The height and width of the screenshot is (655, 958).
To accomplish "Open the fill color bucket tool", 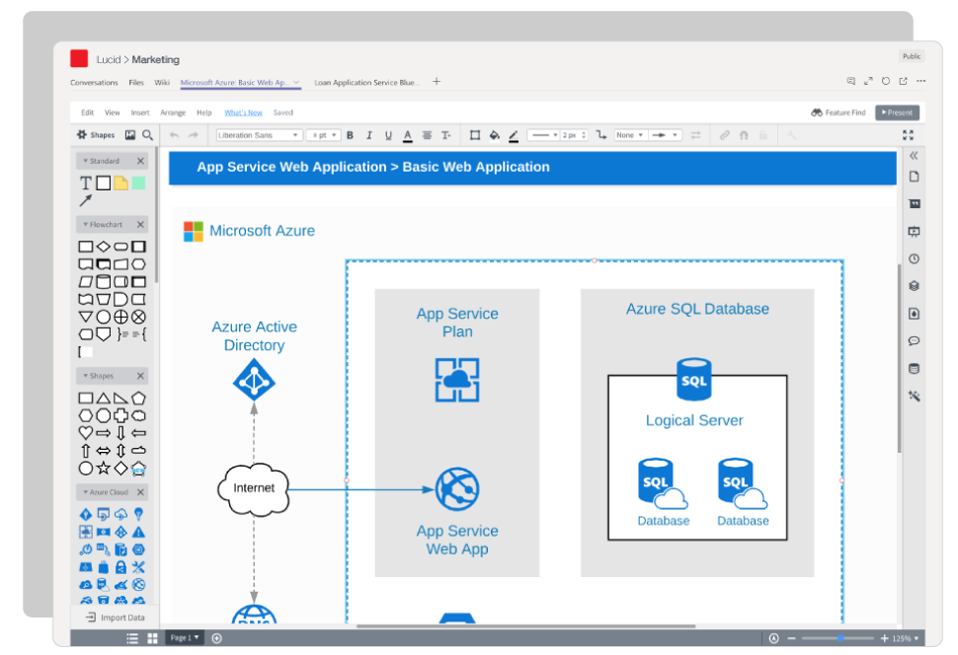I will coord(495,135).
